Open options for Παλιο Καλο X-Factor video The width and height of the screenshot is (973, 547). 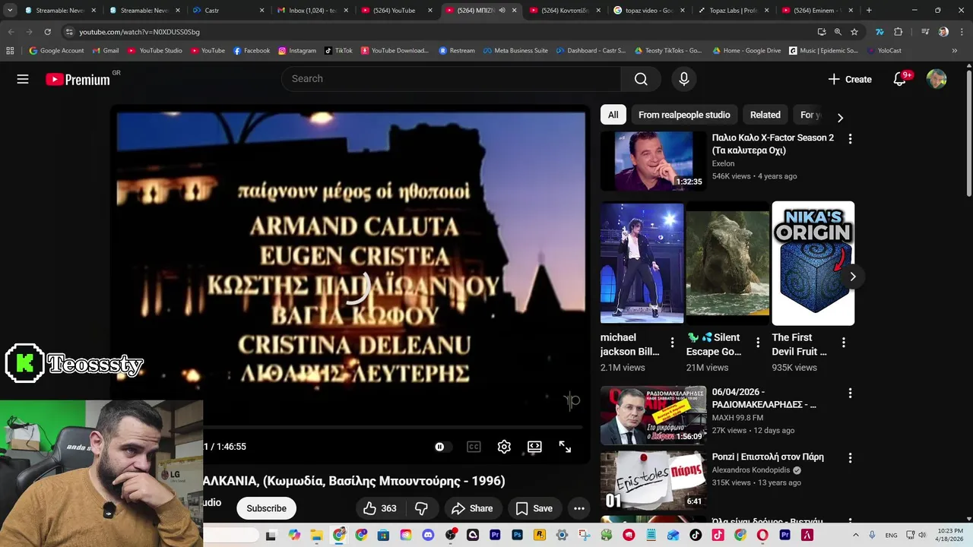point(850,139)
